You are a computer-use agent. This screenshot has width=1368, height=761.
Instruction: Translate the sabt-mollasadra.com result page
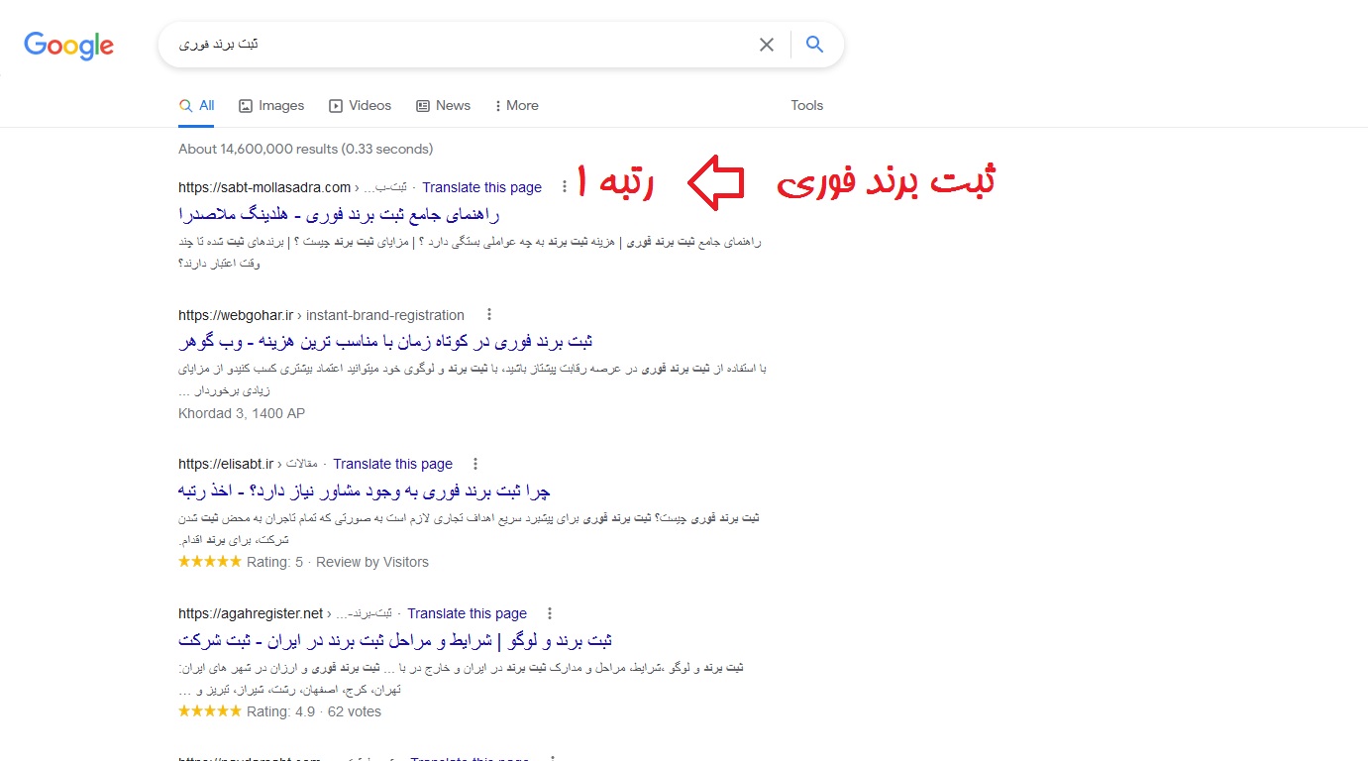click(482, 187)
